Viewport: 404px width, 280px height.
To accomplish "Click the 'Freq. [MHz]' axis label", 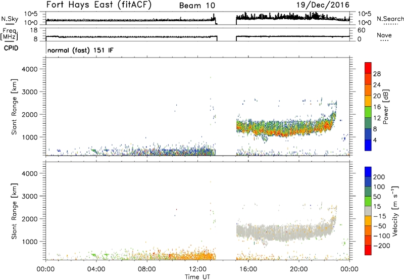I will pyautogui.click(x=9, y=34).
